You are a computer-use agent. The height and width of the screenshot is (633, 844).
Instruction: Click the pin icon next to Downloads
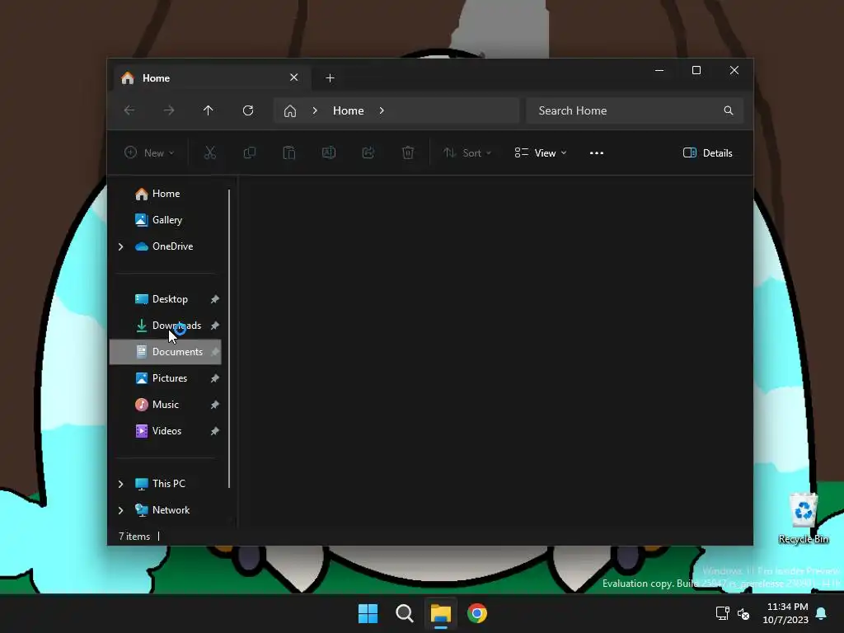[x=215, y=326]
